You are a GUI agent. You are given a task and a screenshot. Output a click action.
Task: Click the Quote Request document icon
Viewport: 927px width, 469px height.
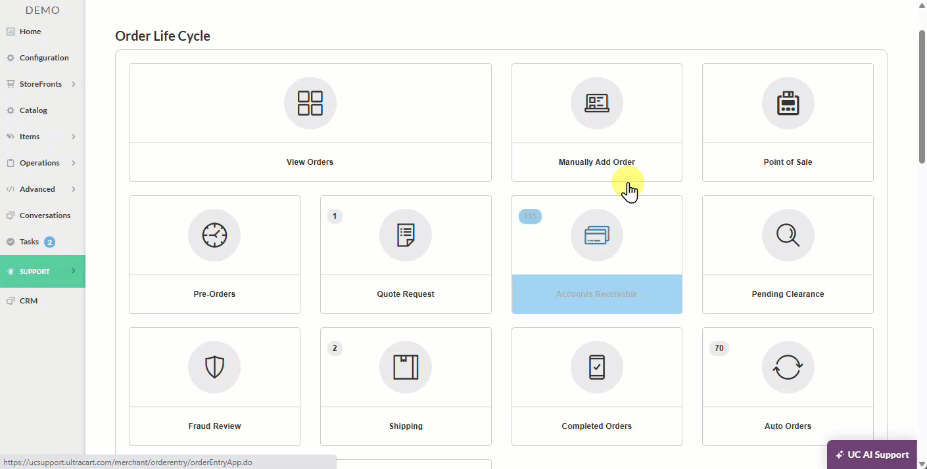tap(406, 235)
